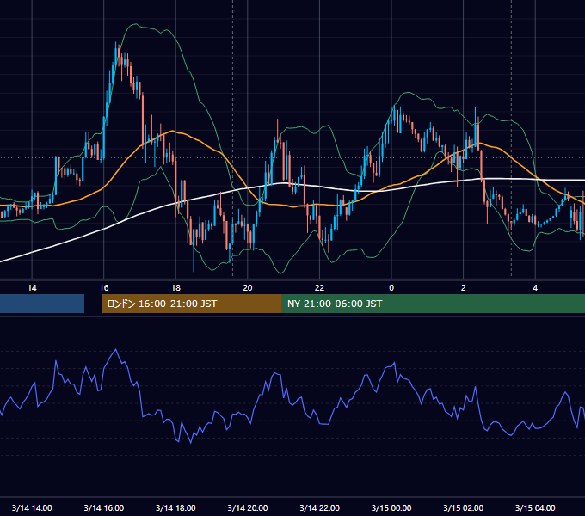This screenshot has width=585, height=516.
Task: Click the '3/14 22:00' date label
Action: (320, 507)
